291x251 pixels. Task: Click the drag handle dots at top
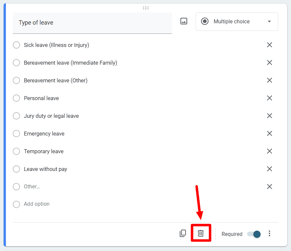point(146,8)
